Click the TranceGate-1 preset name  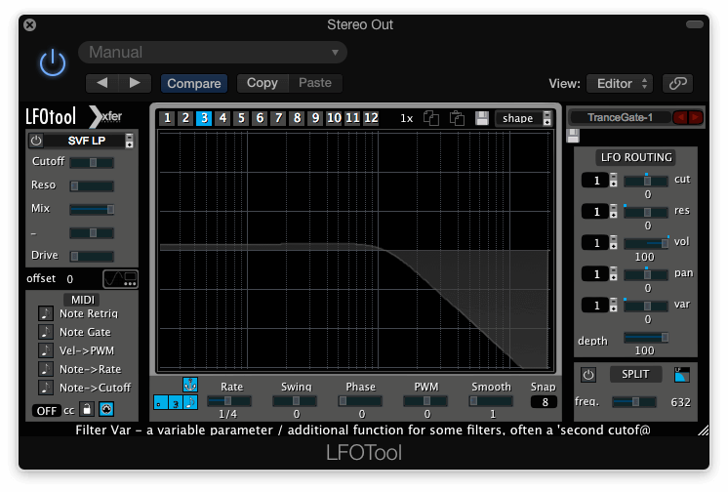[x=620, y=117]
